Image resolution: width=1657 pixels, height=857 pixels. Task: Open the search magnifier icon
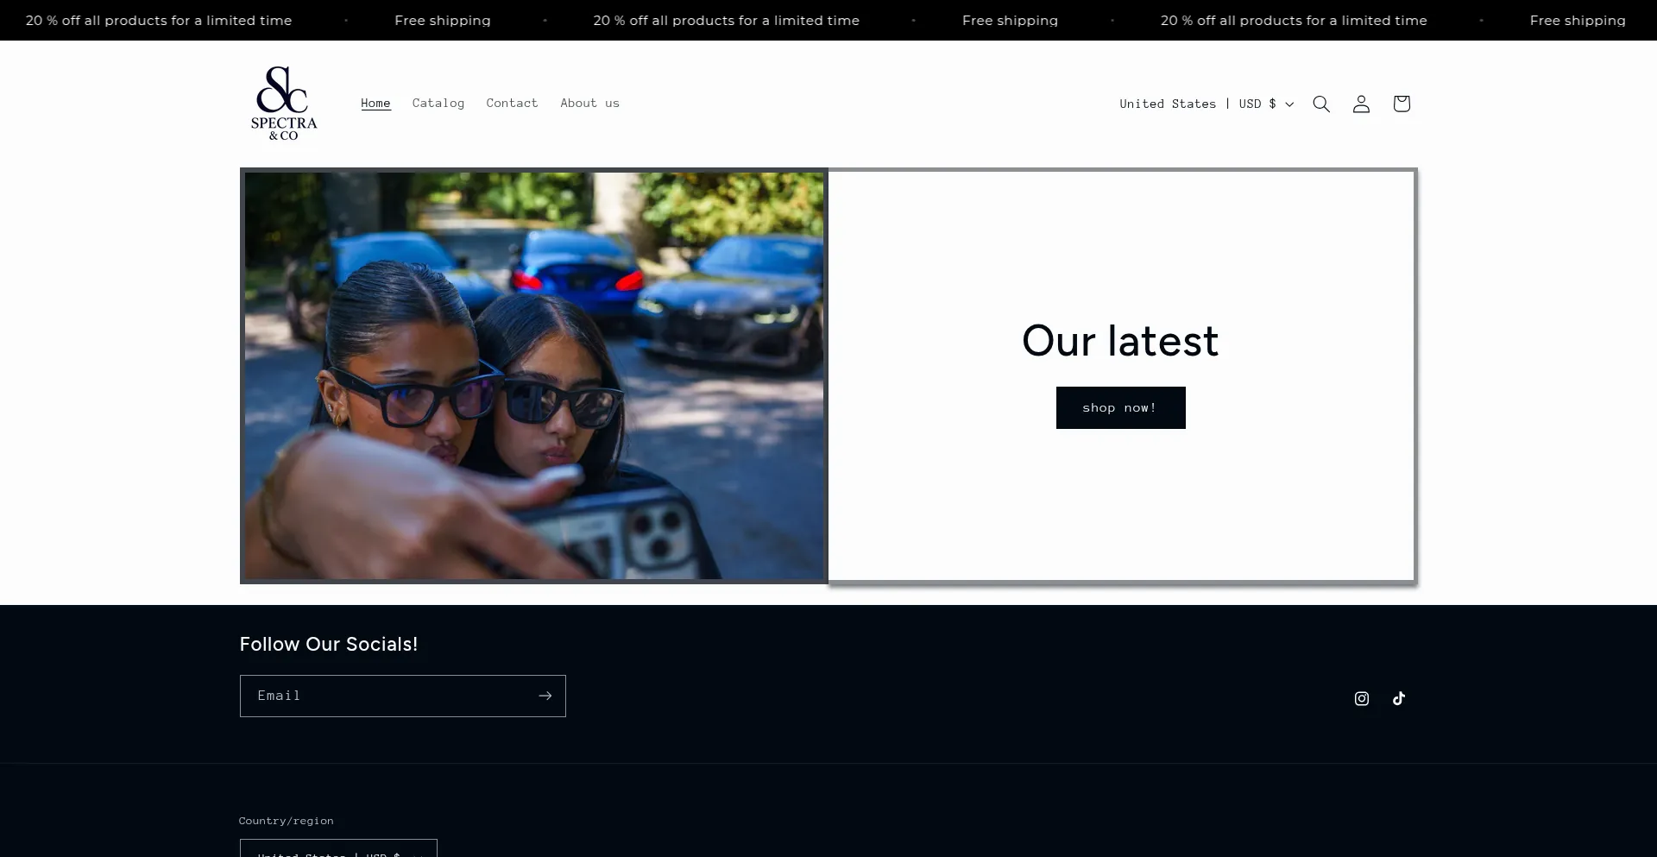tap(1321, 104)
